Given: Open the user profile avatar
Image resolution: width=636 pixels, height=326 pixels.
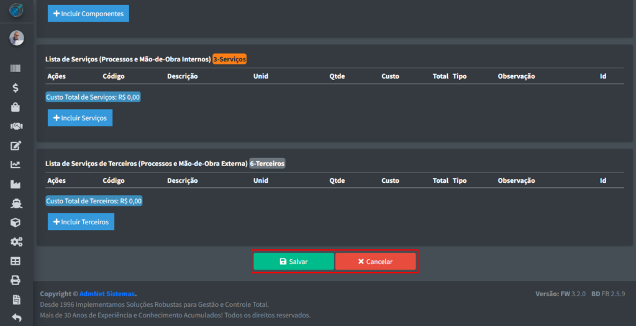Looking at the screenshot, I should [x=16, y=38].
